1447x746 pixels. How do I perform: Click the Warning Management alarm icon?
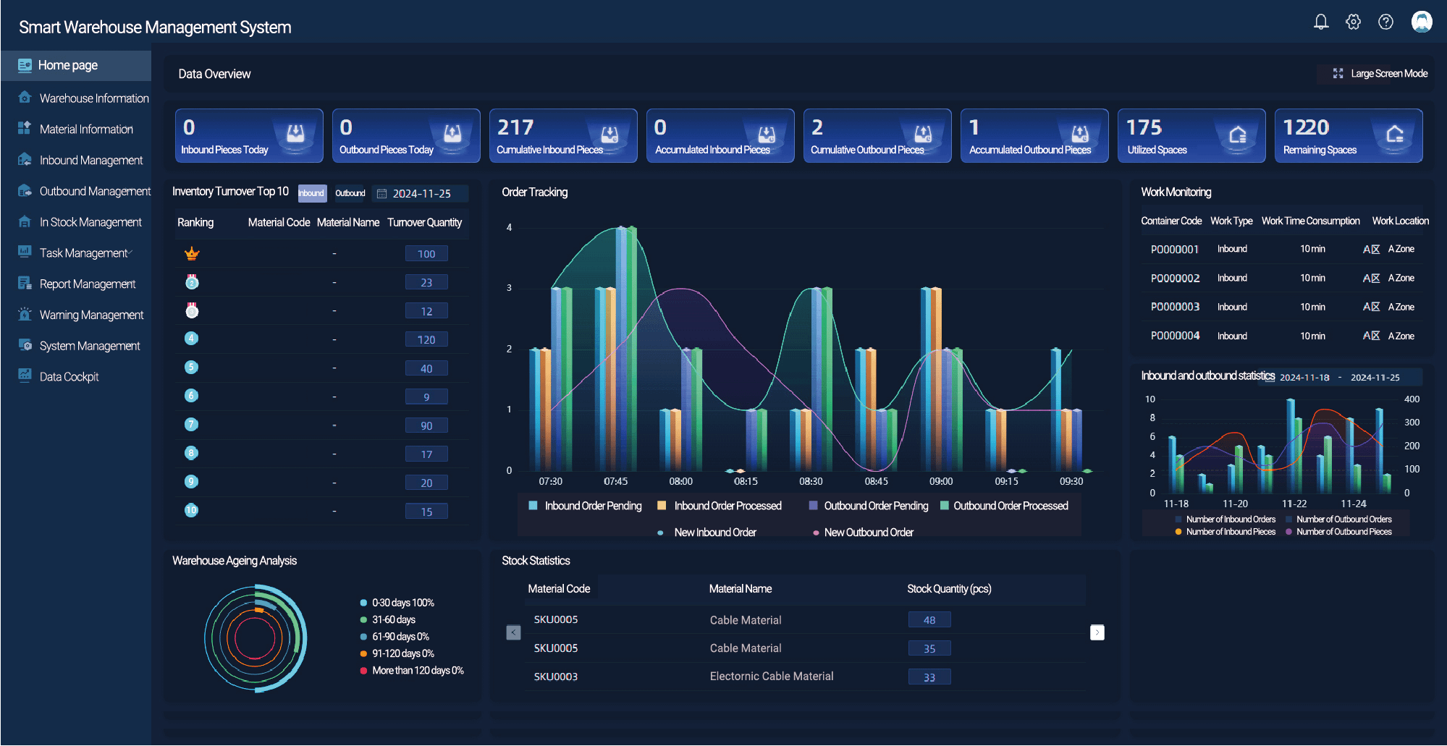(x=25, y=315)
